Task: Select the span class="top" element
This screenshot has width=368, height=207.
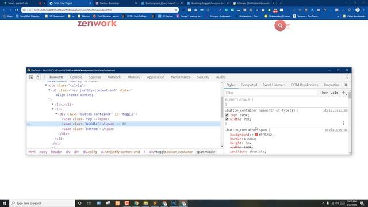Action: point(85,119)
